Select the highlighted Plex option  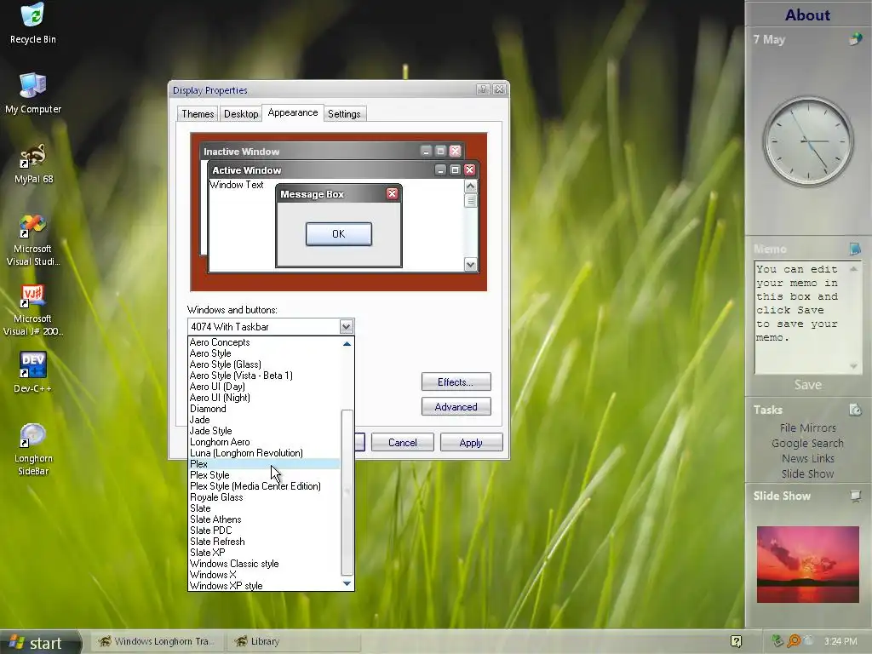tap(264, 464)
